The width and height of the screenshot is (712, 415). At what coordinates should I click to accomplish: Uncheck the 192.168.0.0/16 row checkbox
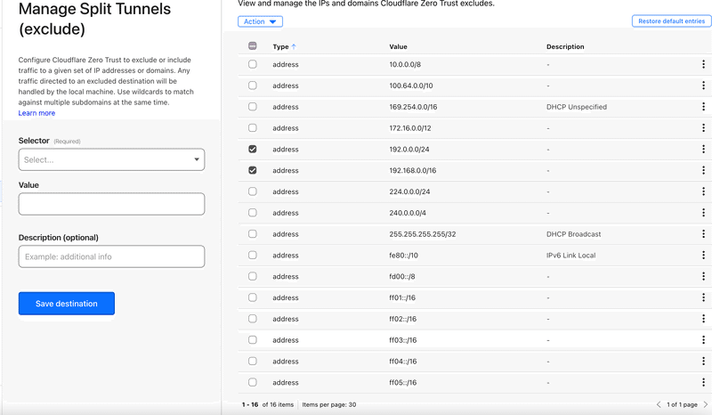coord(253,170)
